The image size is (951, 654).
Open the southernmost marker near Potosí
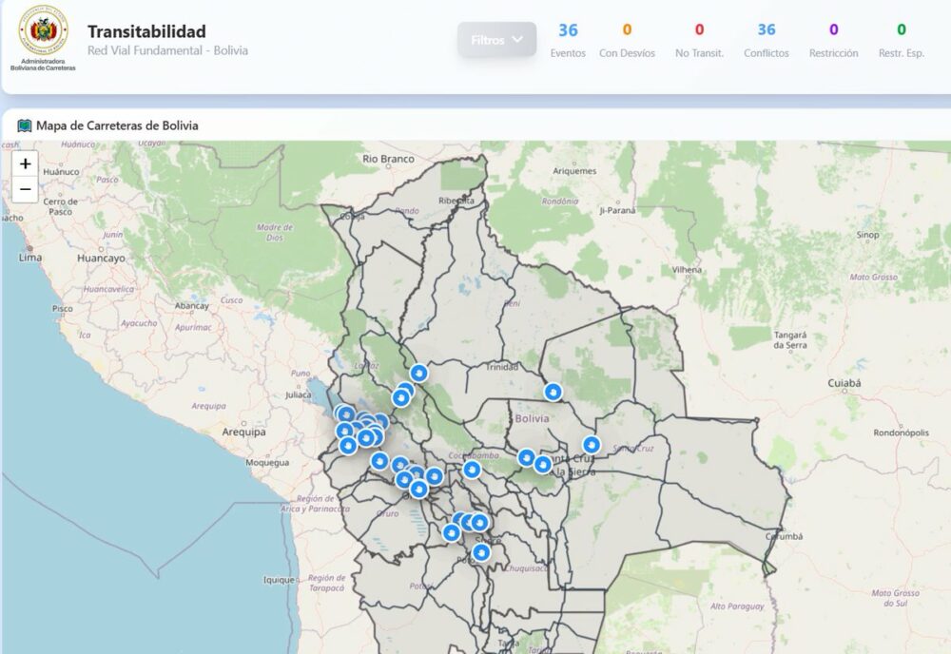(x=482, y=551)
